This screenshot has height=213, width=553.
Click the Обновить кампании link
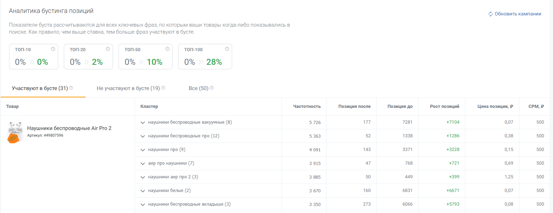pos(518,14)
